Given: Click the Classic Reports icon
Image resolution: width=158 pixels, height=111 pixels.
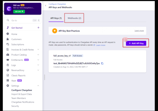Looking at the screenshot, I should [x=8, y=75].
